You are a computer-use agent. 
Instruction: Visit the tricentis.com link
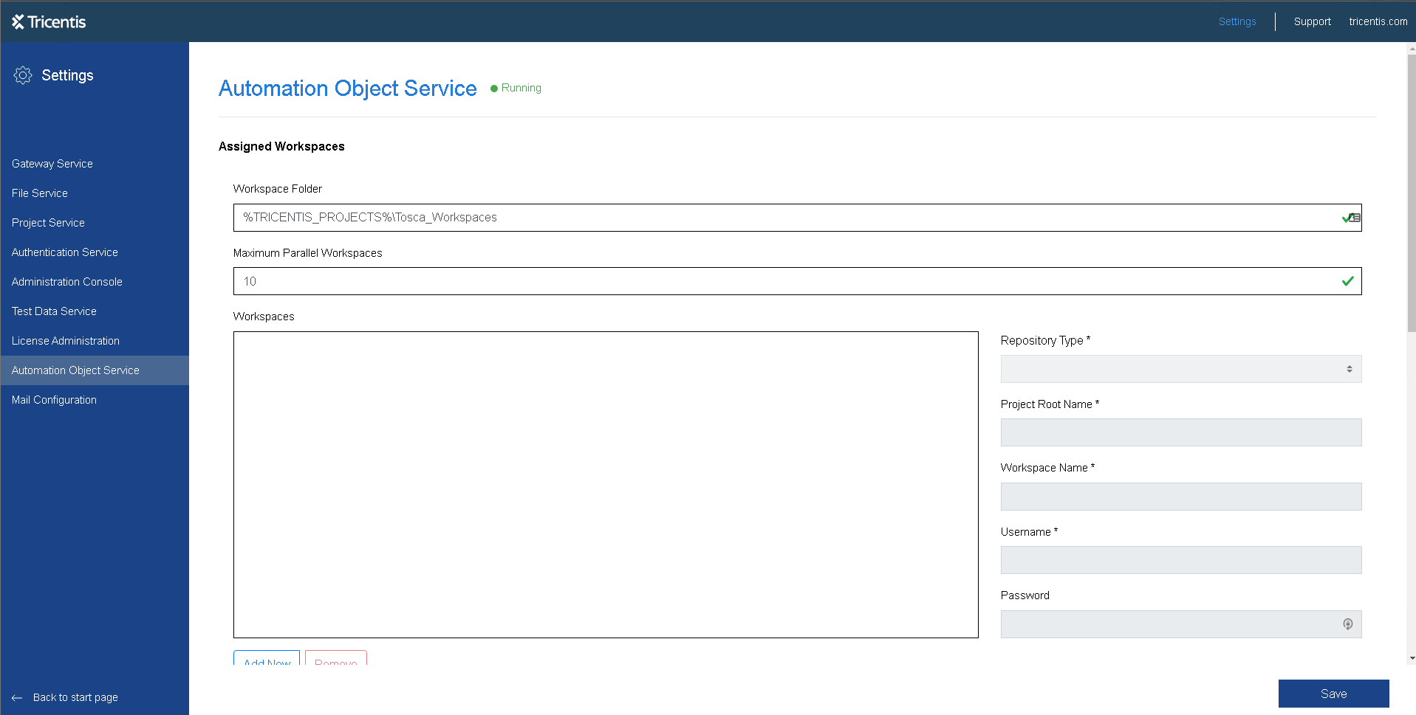click(x=1378, y=21)
